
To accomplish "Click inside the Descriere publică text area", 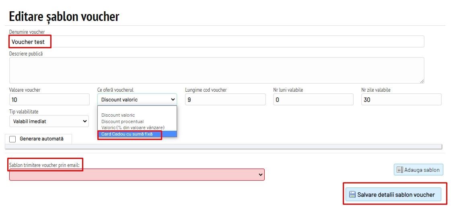I will pyautogui.click(x=216, y=70).
